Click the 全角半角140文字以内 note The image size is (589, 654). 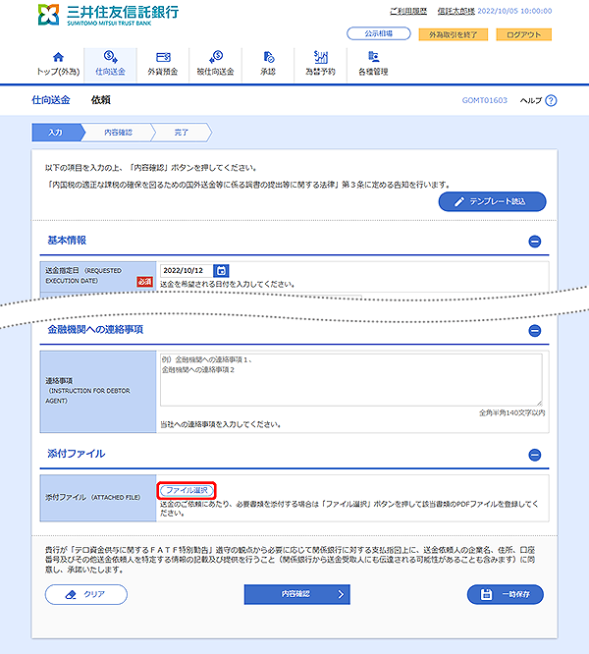tap(511, 412)
